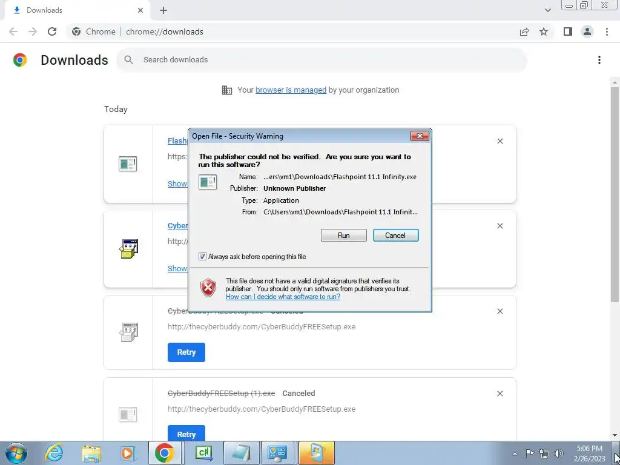620x465 pixels.
Task: Click the Chrome back arrow
Action: (13, 31)
